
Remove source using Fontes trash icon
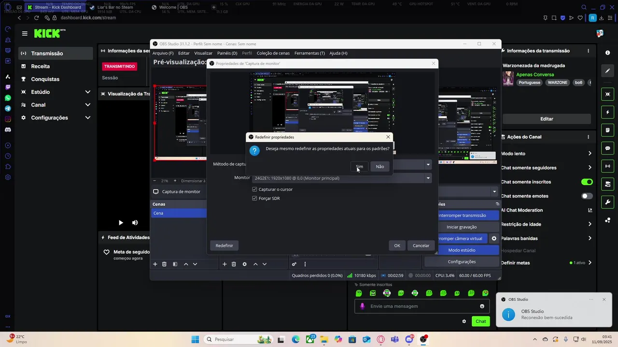click(x=234, y=264)
